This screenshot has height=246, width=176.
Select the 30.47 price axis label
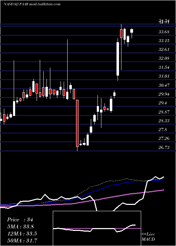click(164, 85)
